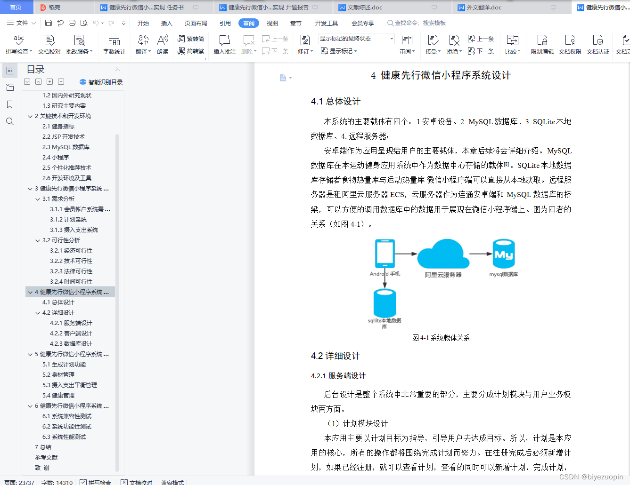This screenshot has height=485, width=630.
Task: Expand all outline levels with plus box
Action: [49, 82]
